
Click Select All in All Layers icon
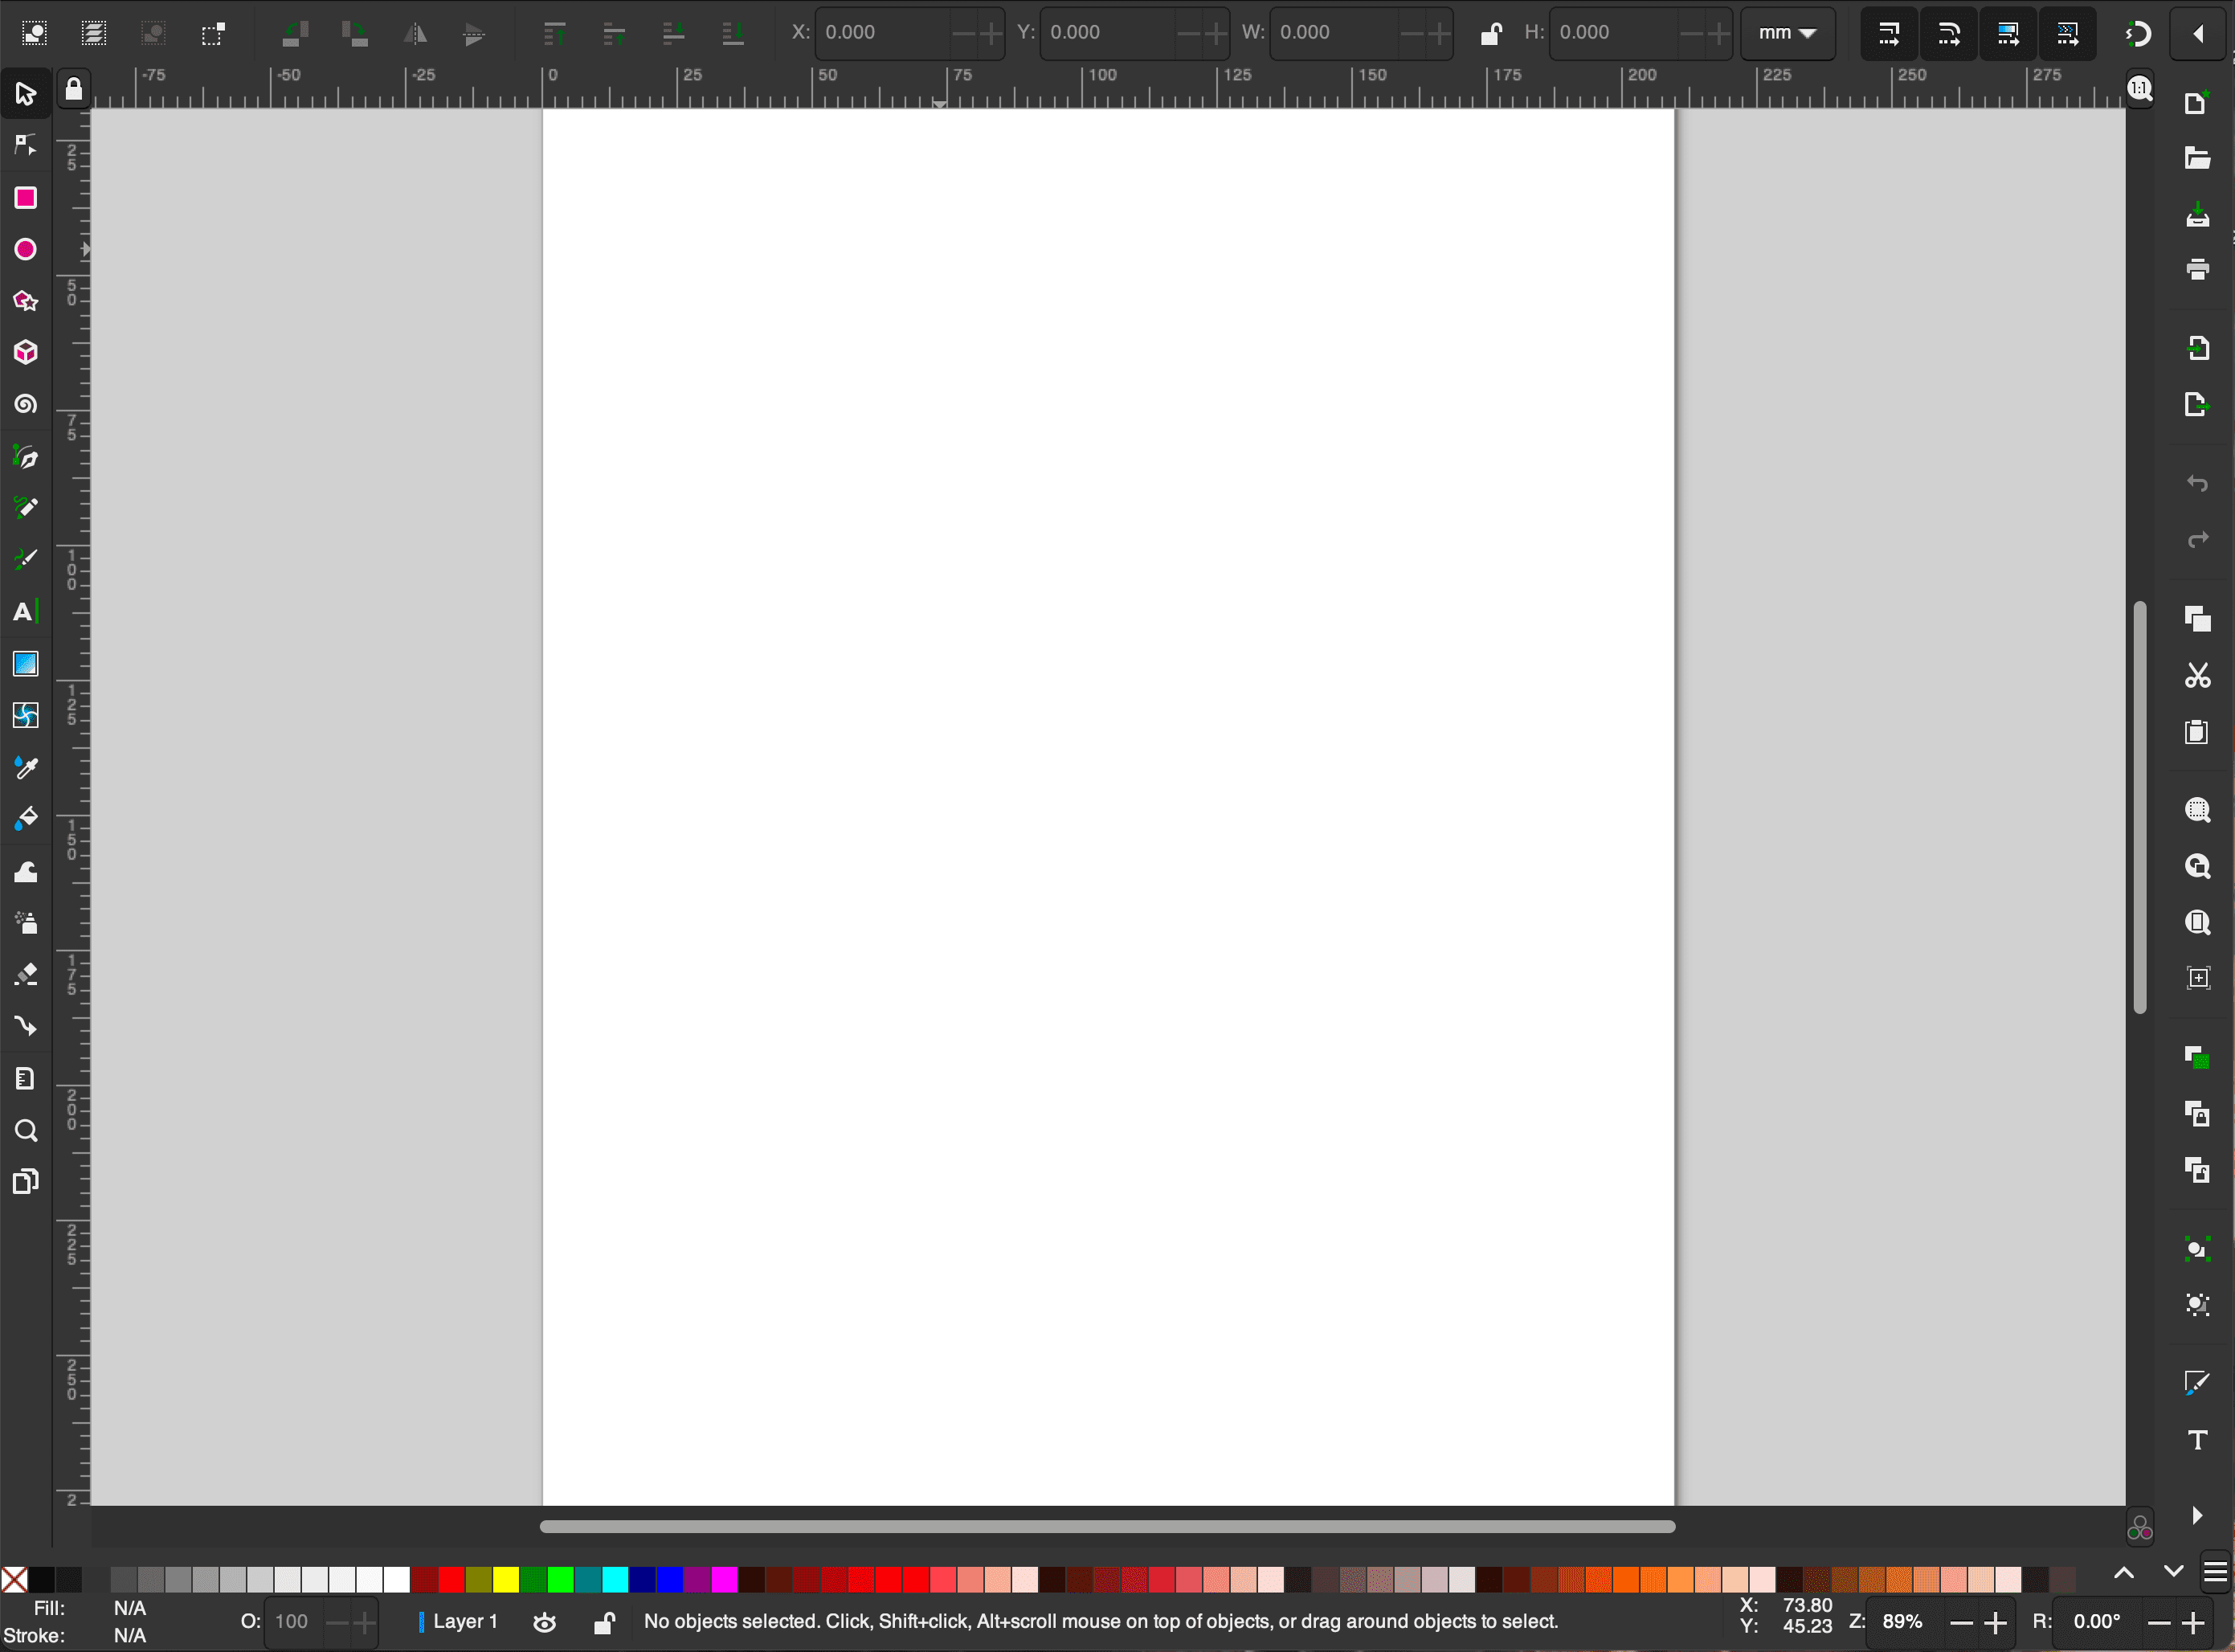(94, 34)
